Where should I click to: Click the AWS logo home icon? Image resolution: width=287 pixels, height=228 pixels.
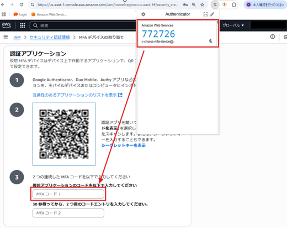[x=7, y=25]
